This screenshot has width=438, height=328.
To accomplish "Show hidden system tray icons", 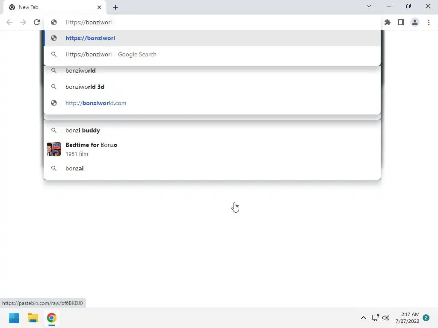I will point(364,318).
